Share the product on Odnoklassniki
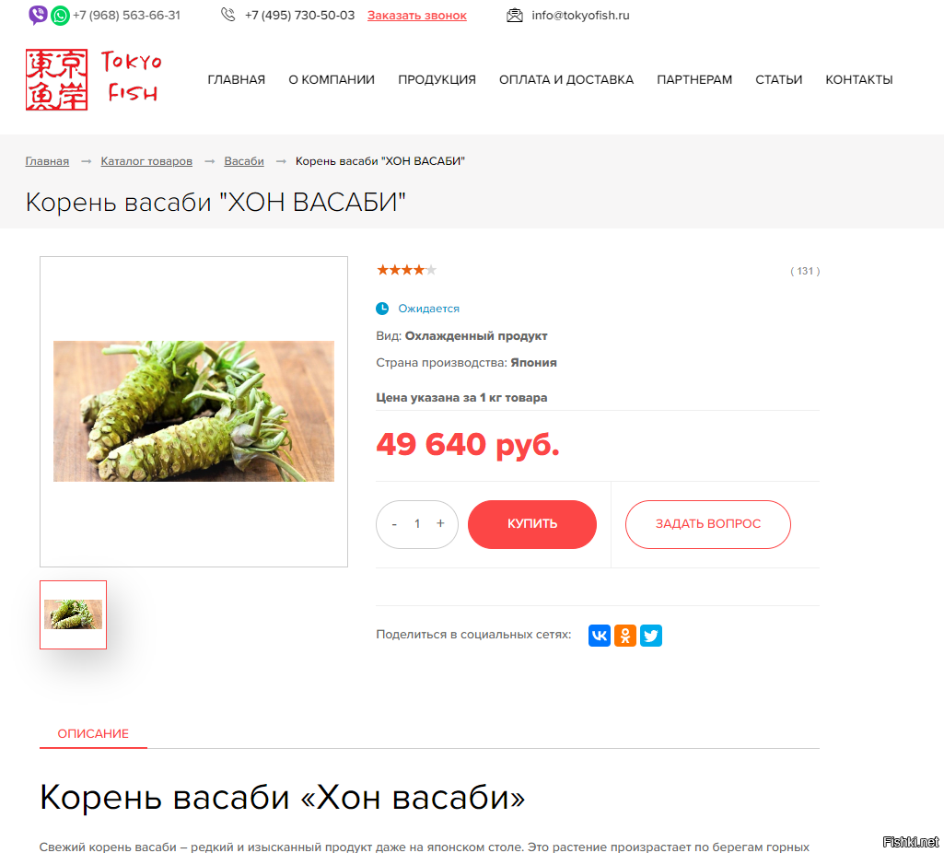Screen dimensions: 944x853 (625, 635)
